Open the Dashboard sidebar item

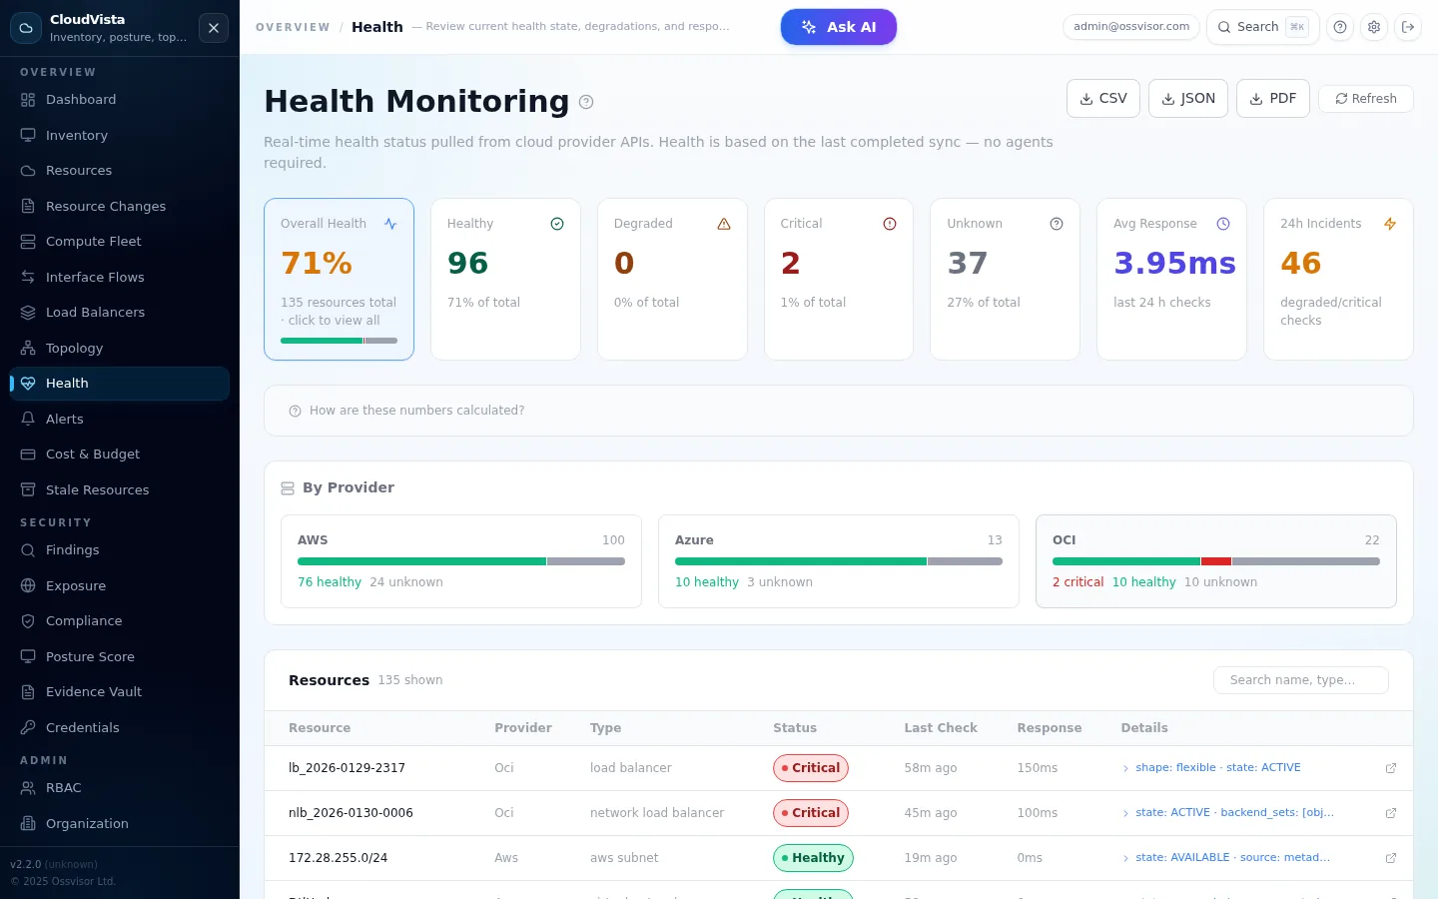pyautogui.click(x=120, y=100)
